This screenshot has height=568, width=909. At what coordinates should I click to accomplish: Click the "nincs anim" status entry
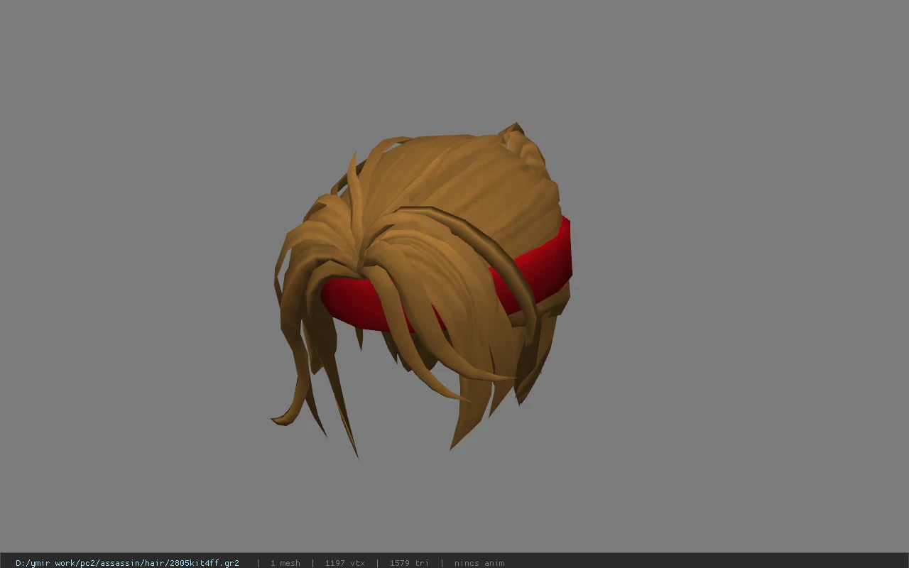pyautogui.click(x=479, y=563)
